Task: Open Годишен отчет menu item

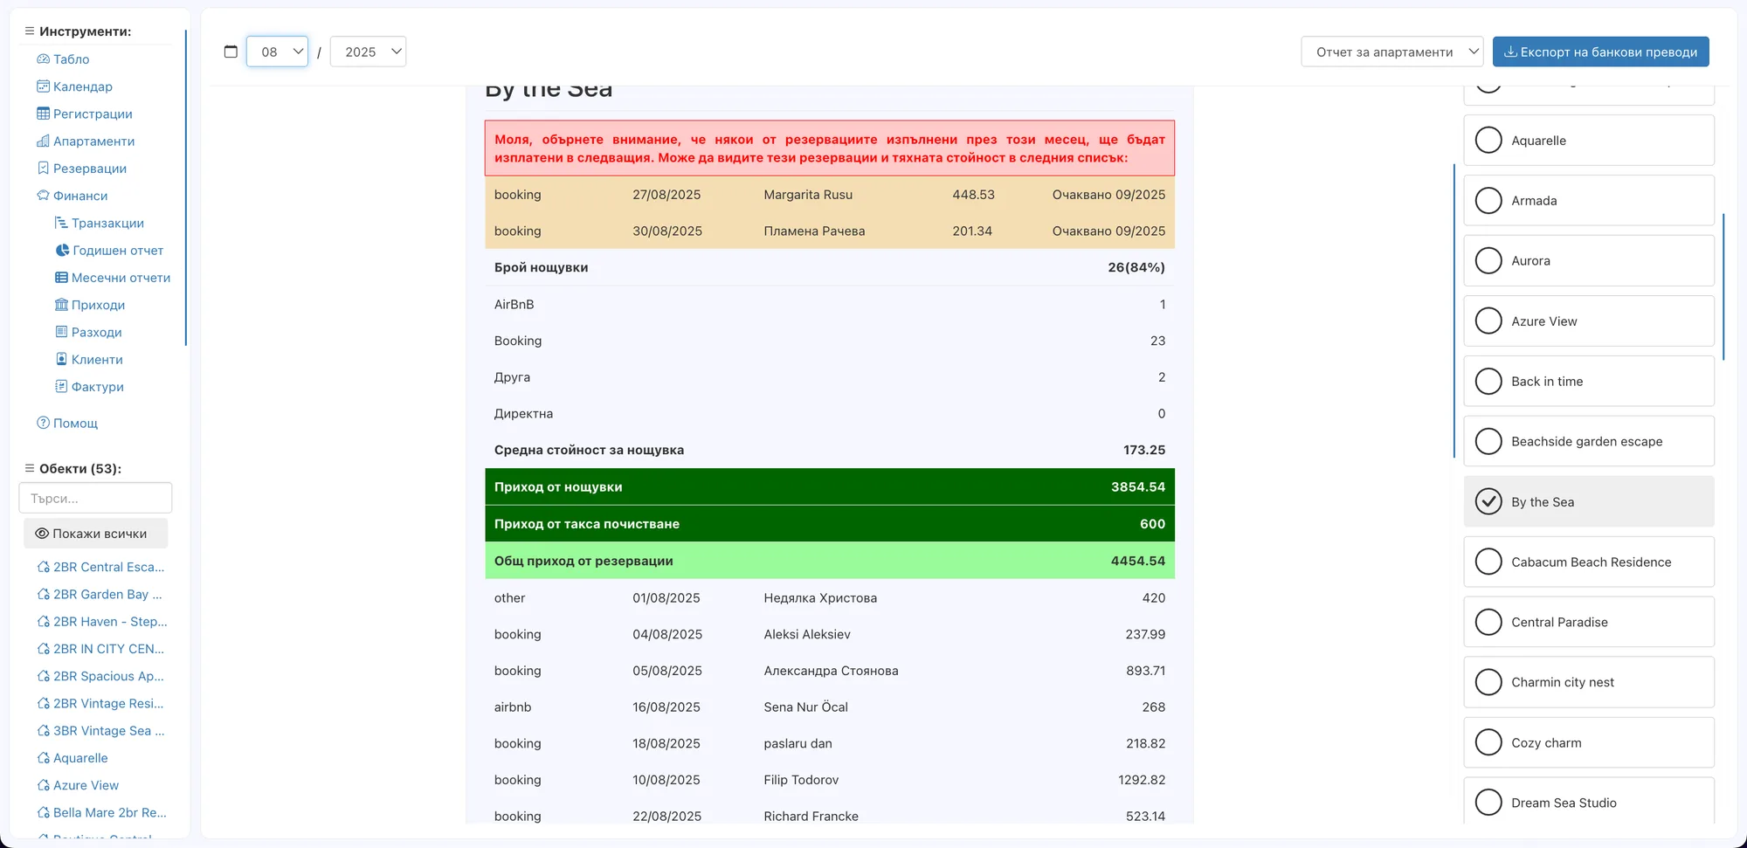Action: click(x=109, y=251)
